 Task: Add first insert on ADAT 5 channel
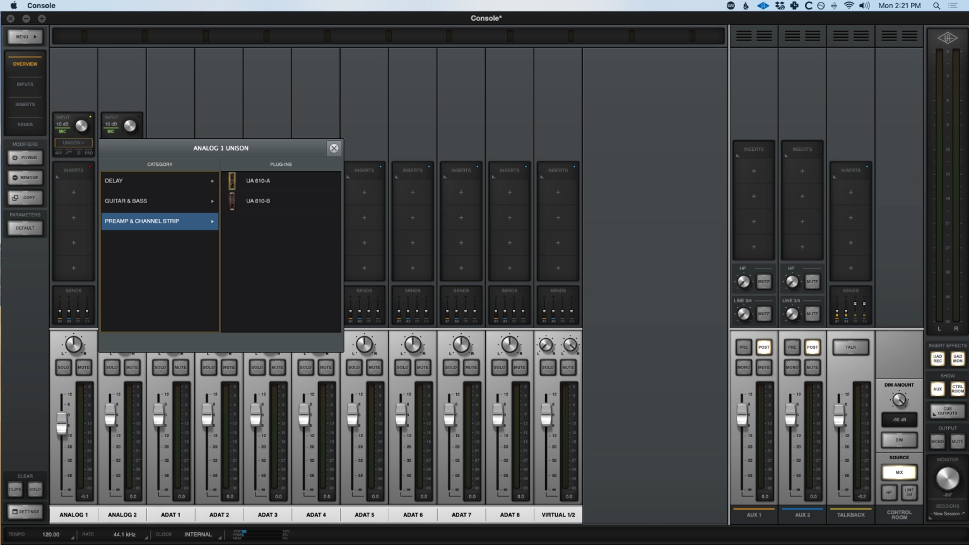coord(364,192)
